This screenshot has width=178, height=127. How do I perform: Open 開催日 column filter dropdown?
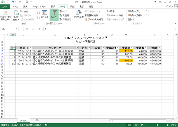[30, 48]
